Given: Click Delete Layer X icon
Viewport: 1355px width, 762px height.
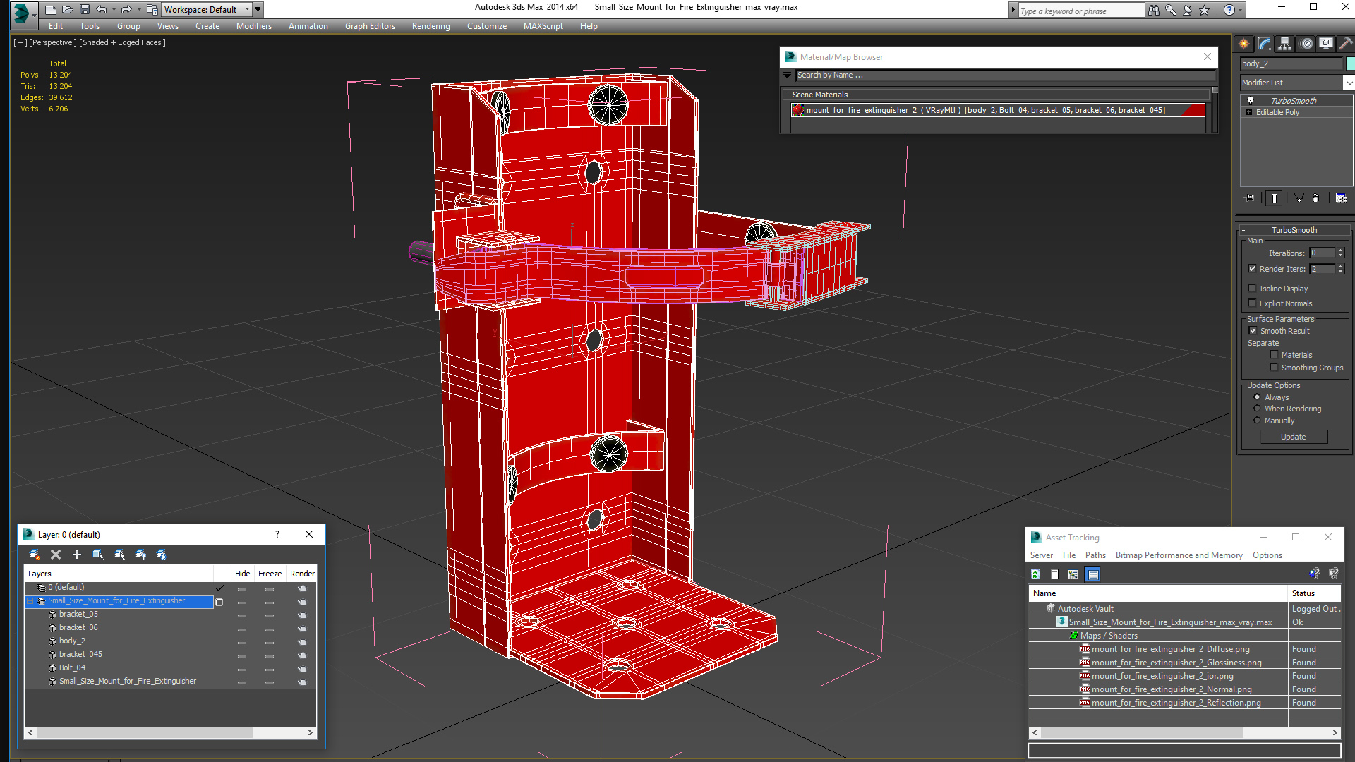Looking at the screenshot, I should pos(56,555).
